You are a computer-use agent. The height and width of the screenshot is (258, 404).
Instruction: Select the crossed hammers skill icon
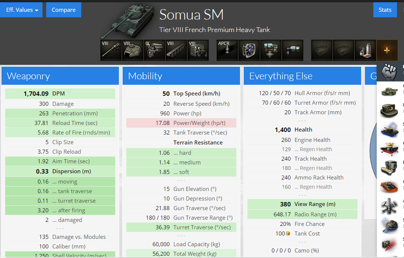(389, 206)
